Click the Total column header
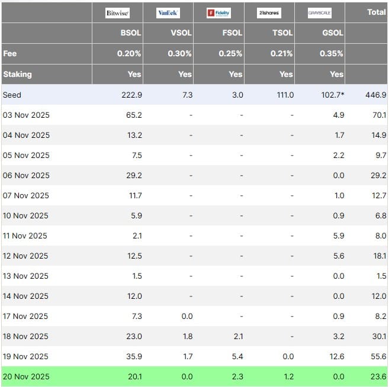Screen dimensions: 392x387 [x=376, y=12]
